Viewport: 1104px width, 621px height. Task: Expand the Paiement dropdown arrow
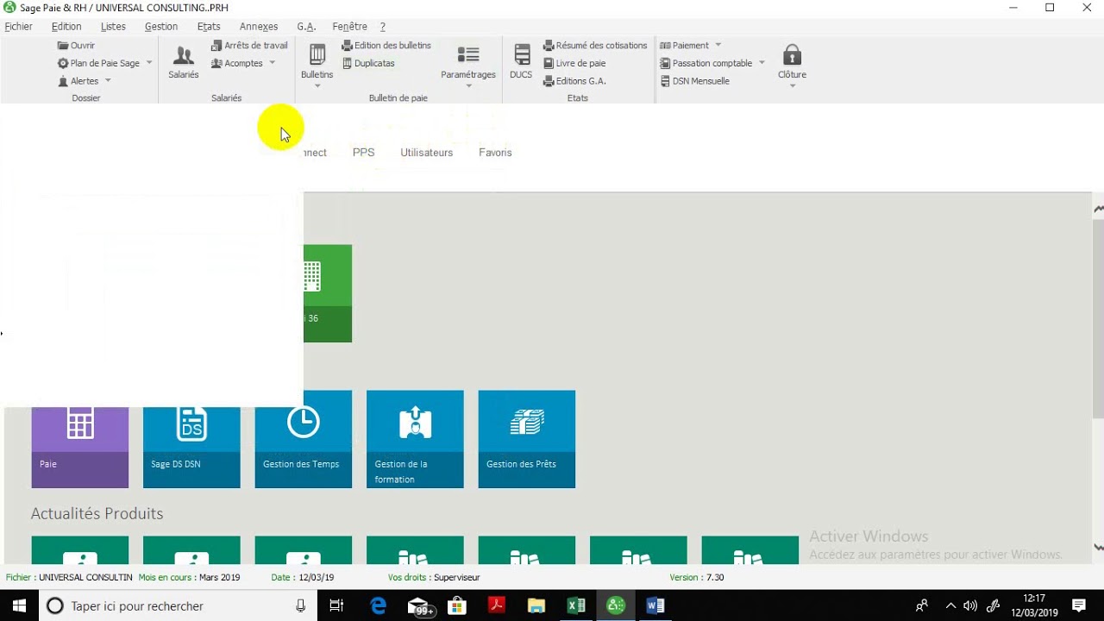point(718,45)
